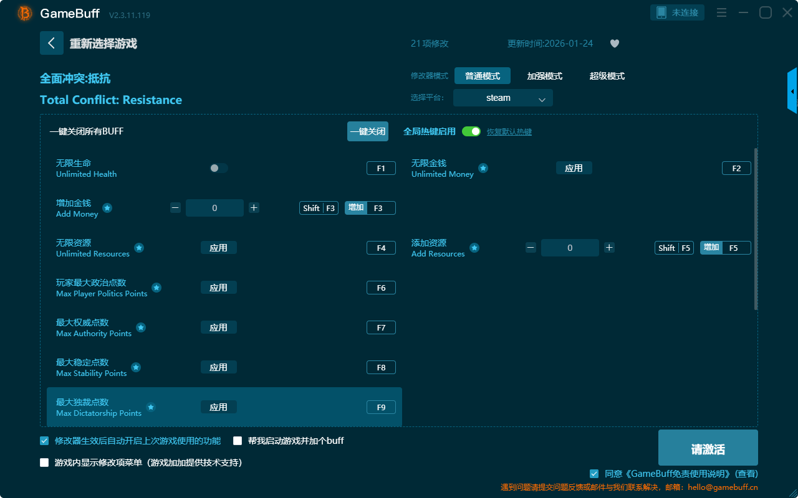The width and height of the screenshot is (798, 498).
Task: Open the steam platform dropdown
Action: (x=502, y=98)
